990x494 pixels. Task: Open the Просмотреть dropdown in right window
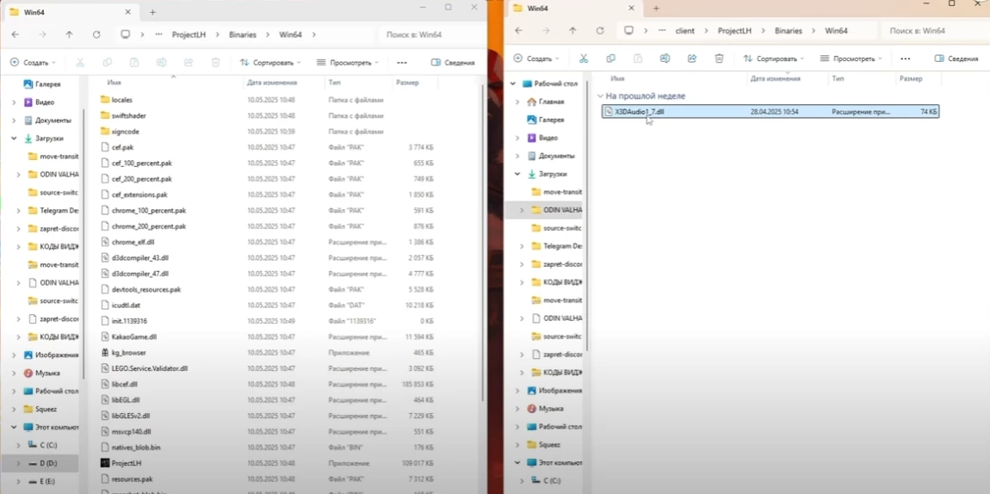pyautogui.click(x=851, y=59)
